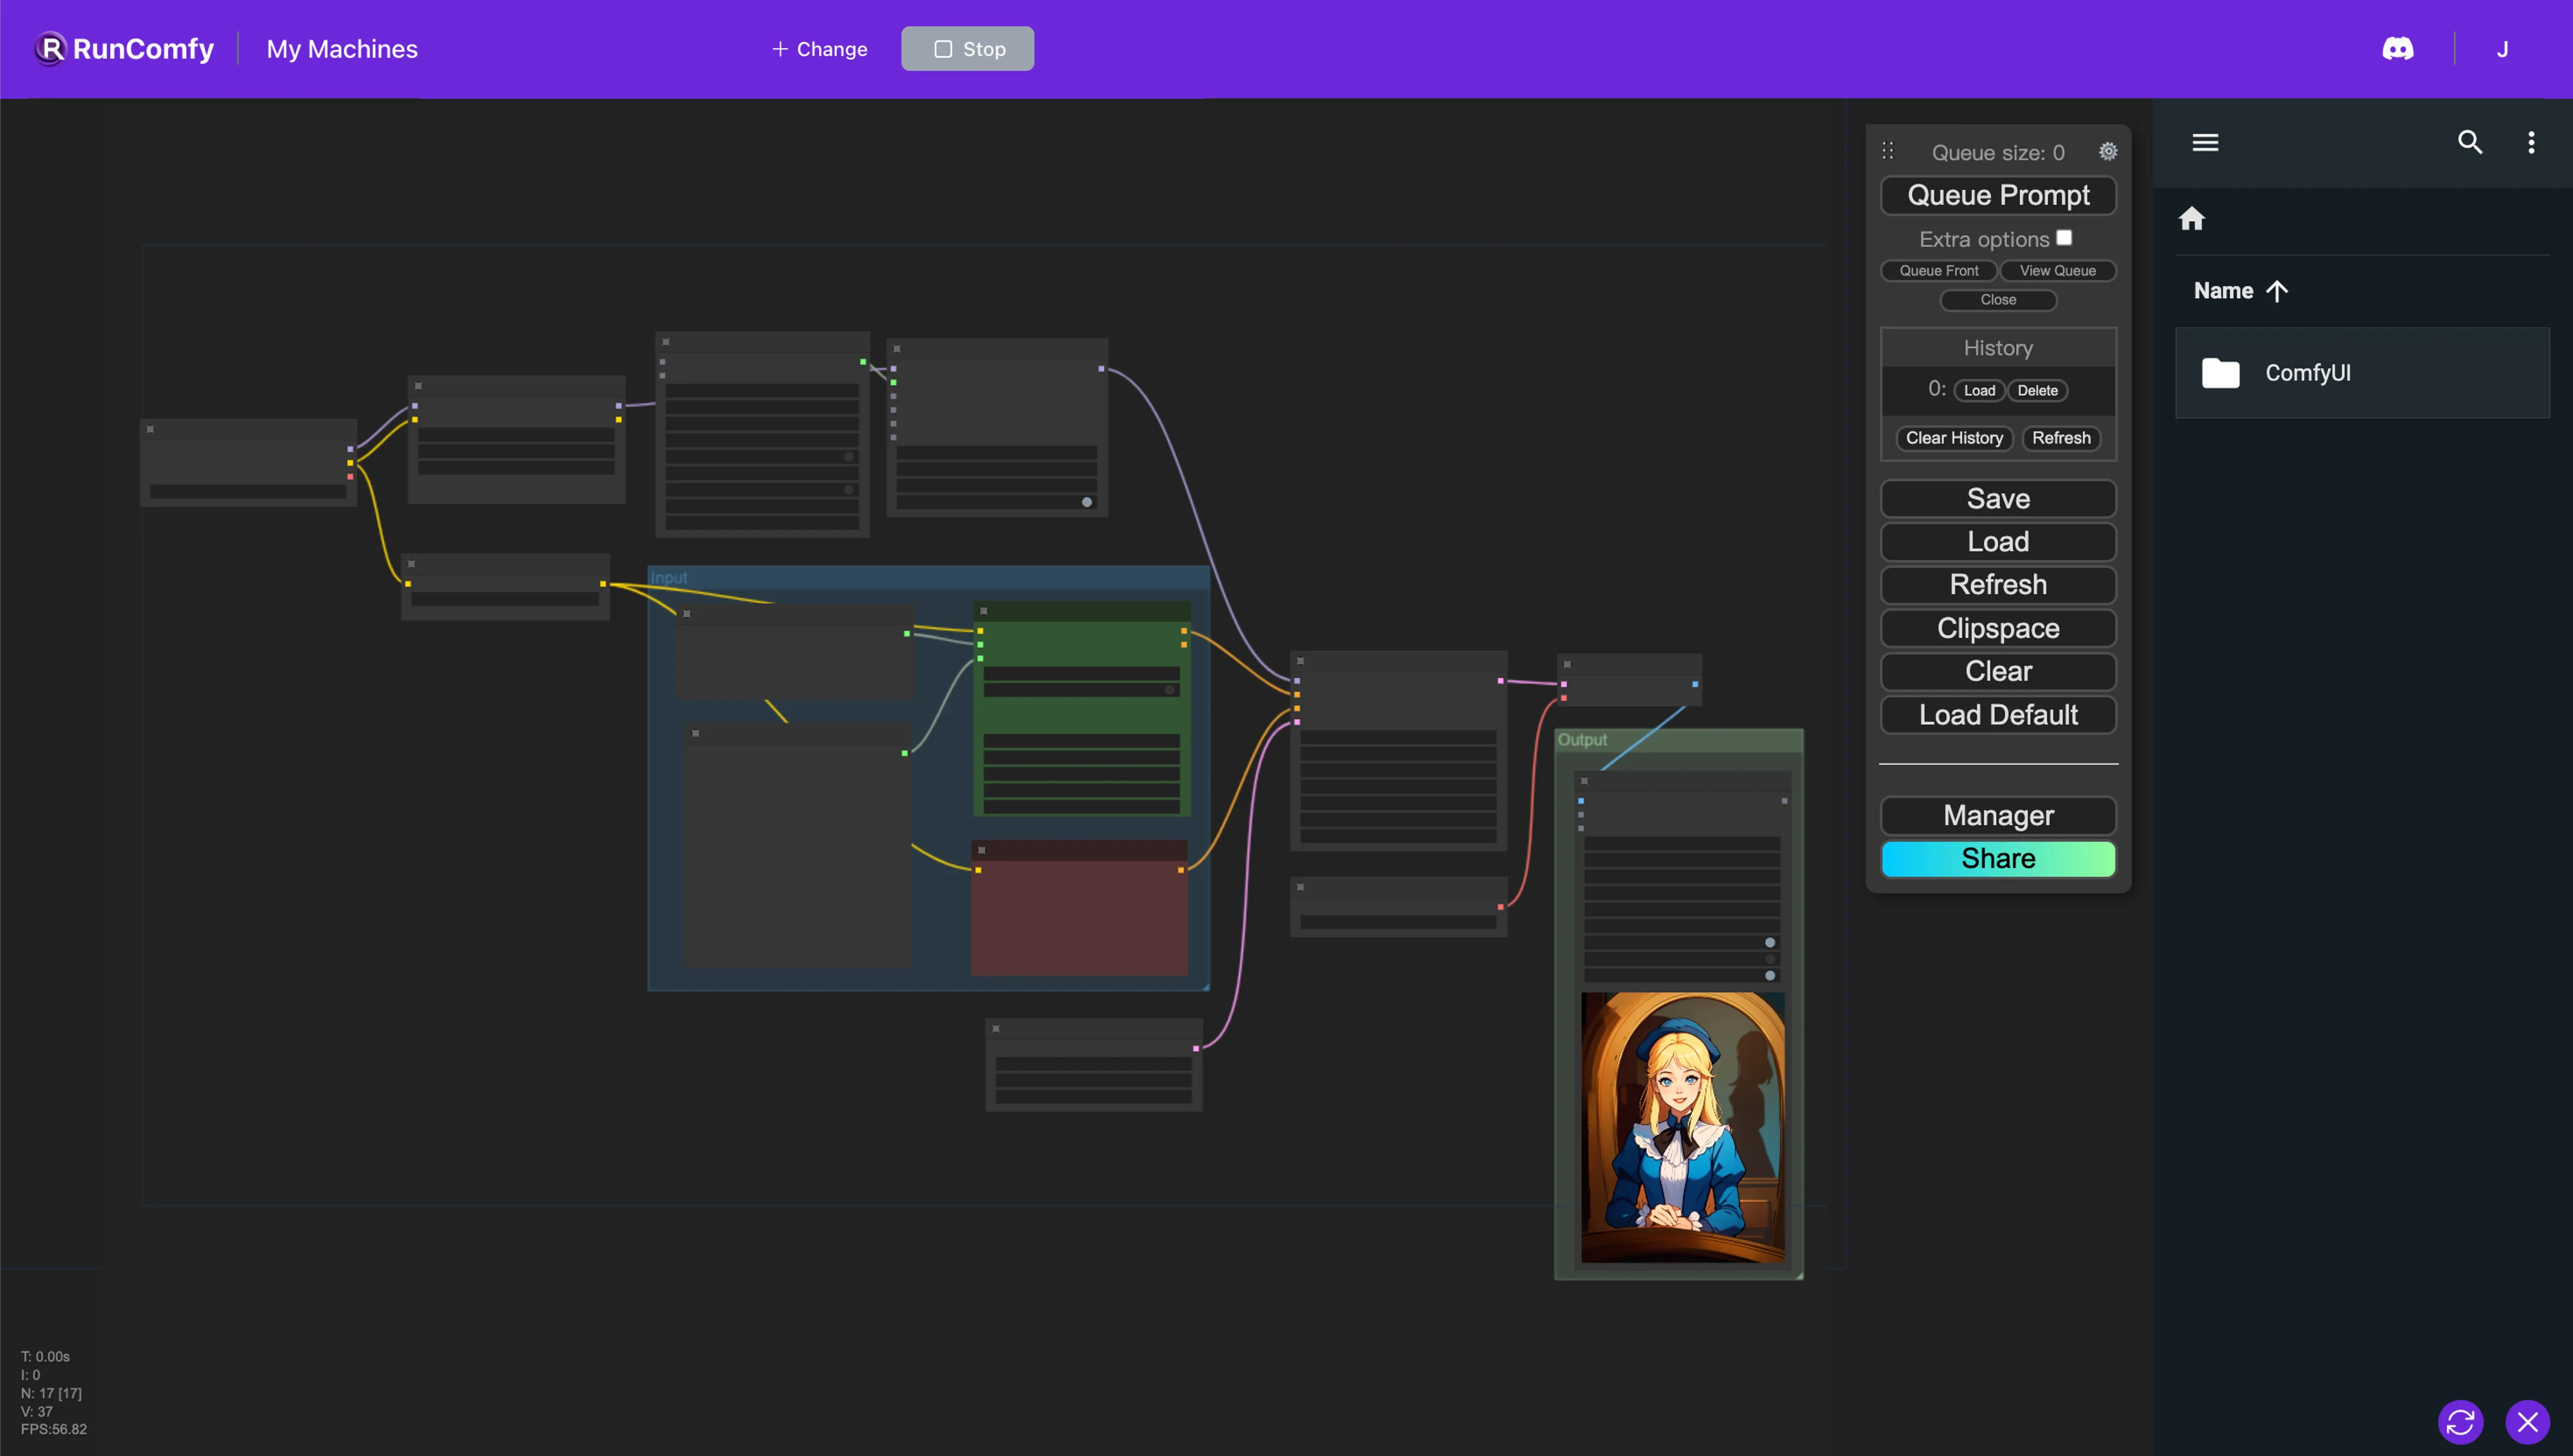Click the search icon in sidebar

[2469, 143]
